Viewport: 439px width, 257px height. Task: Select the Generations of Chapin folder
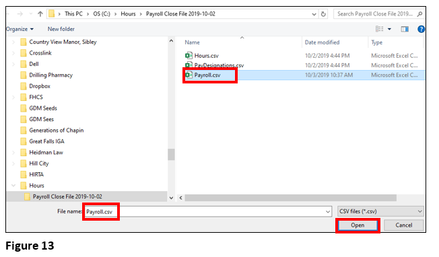pyautogui.click(x=57, y=131)
